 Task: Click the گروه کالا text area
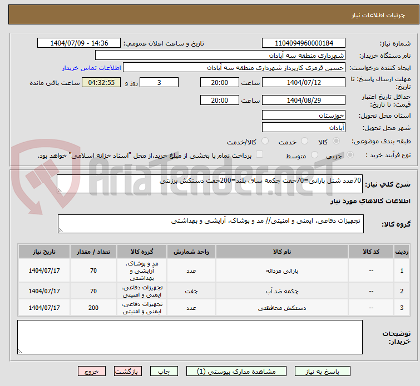[210, 224]
